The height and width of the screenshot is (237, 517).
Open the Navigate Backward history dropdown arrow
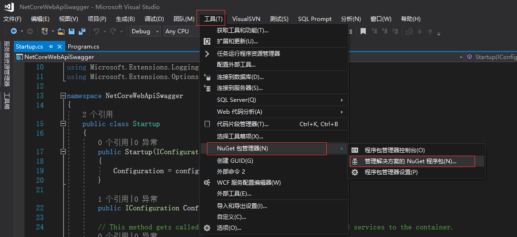pyautogui.click(x=22, y=31)
